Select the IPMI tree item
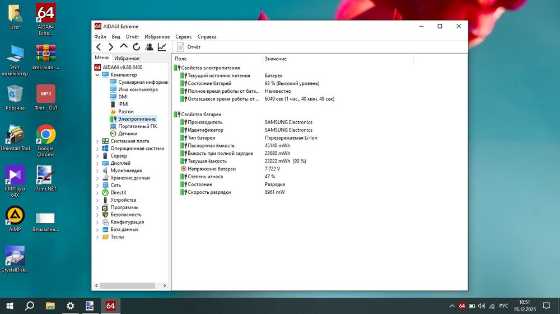Viewport: 560px width, 314px height. 119,104
